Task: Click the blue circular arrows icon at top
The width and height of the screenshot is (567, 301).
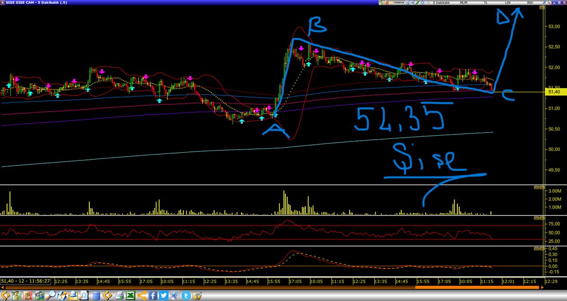Action: [423, 3]
